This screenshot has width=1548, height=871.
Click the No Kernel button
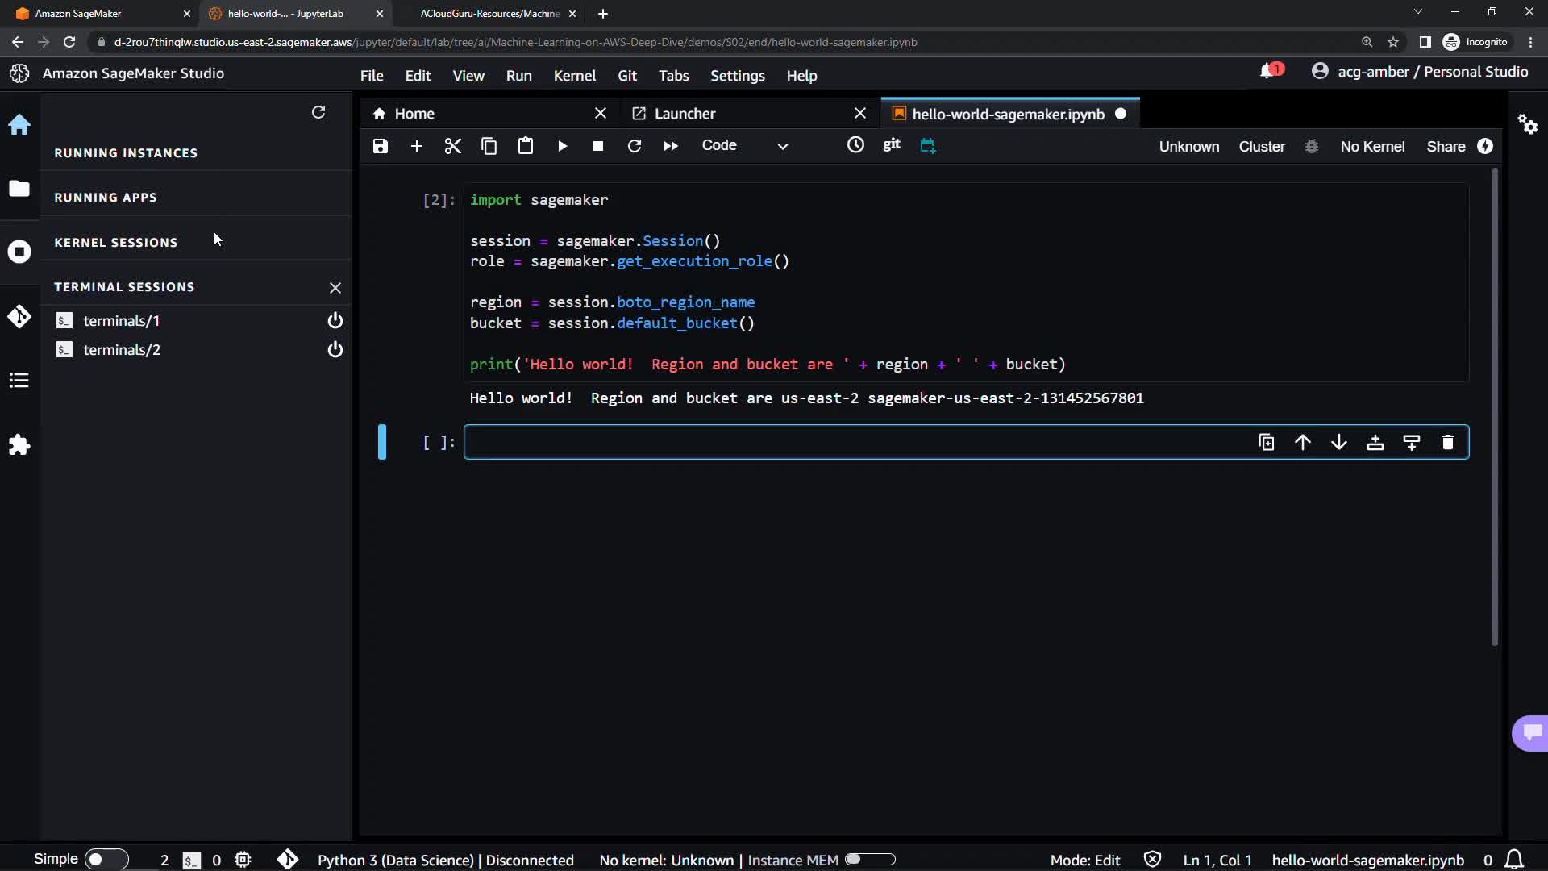tap(1372, 147)
